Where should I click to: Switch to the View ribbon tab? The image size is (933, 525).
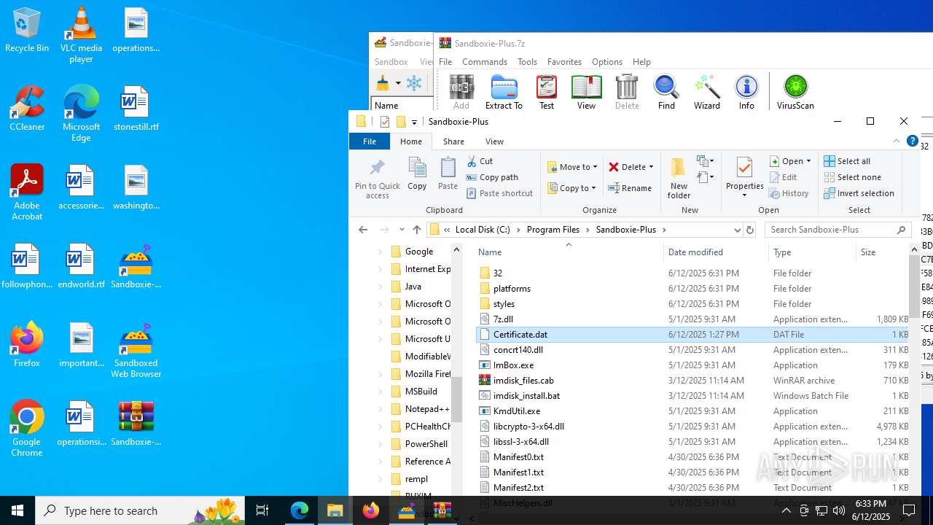click(494, 141)
